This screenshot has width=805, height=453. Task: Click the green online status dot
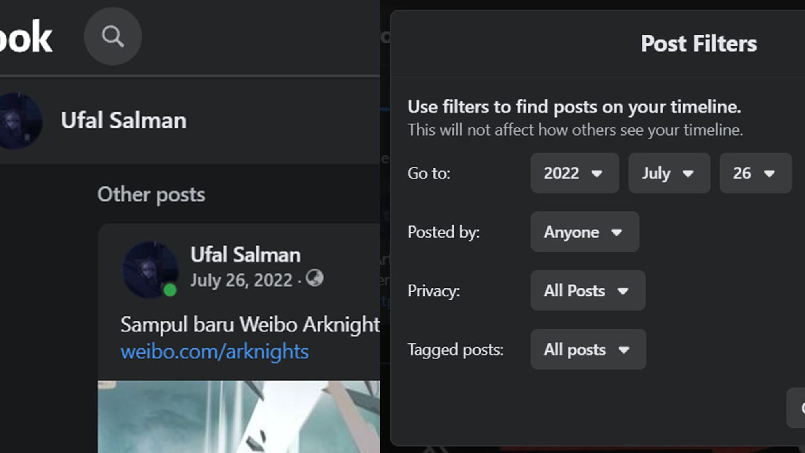(170, 290)
